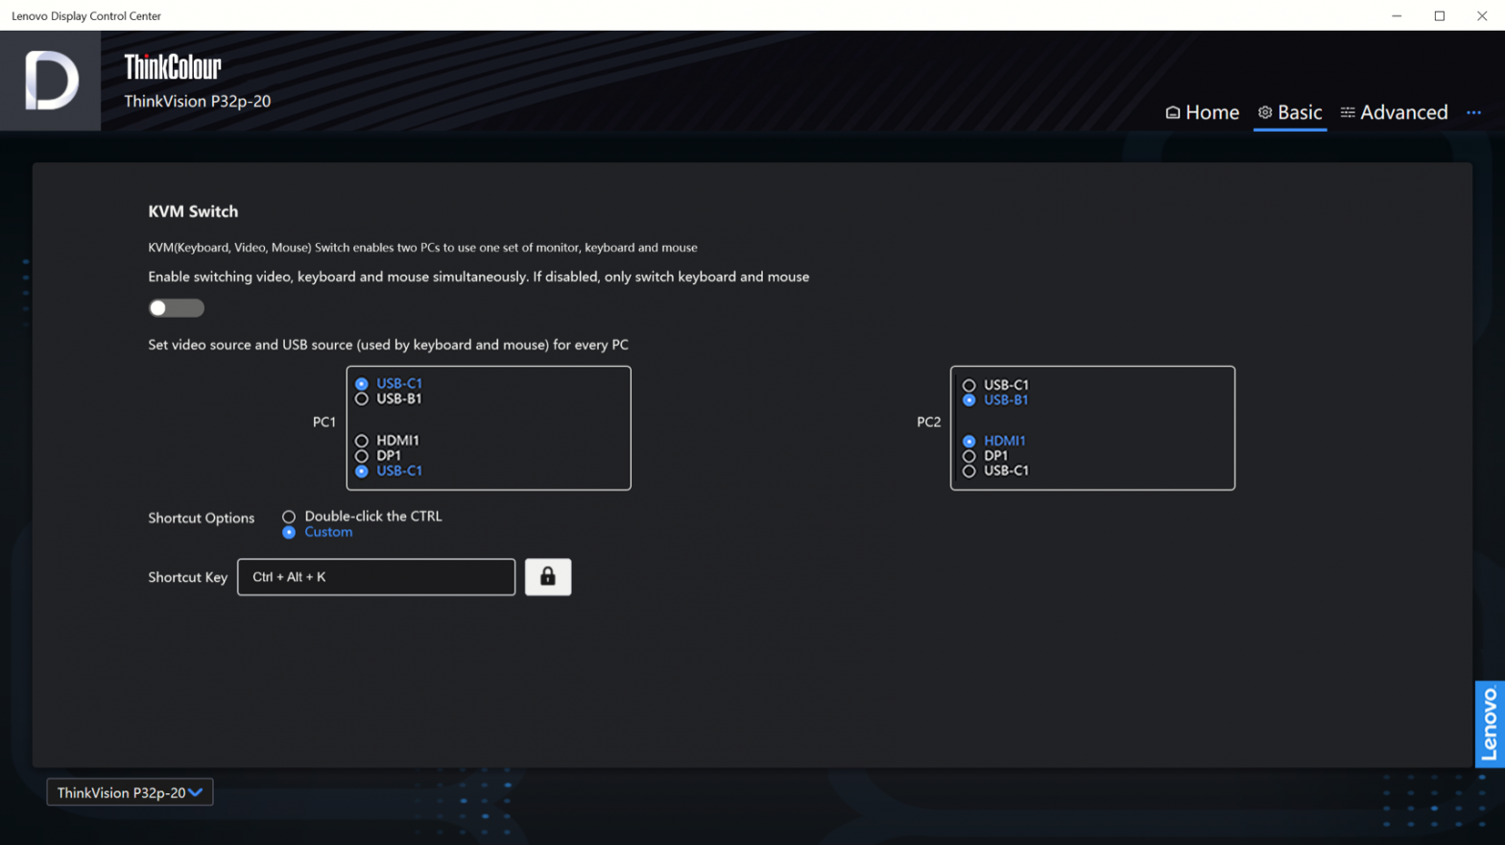Minimize the Lenovo Display Control Center window
This screenshot has width=1505, height=845.
[1397, 15]
